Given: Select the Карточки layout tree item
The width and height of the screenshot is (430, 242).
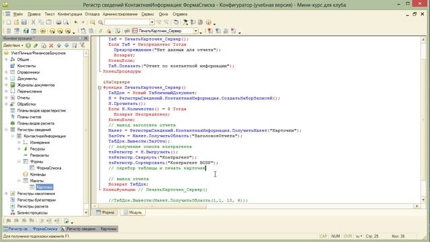Looking at the screenshot, I should [x=44, y=187].
